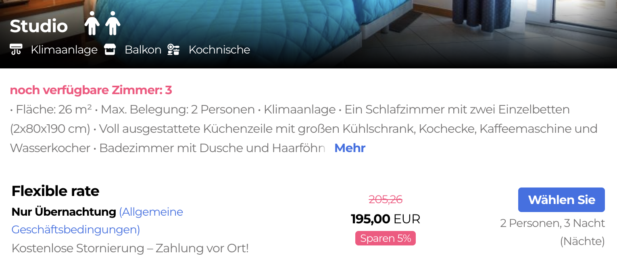Click the Balkon amenity label
Image resolution: width=617 pixels, height=272 pixels.
143,50
